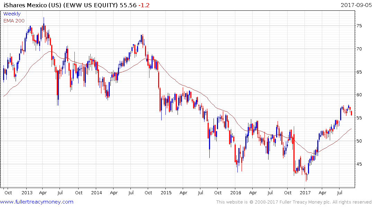
Task: Open the www.fullertreacymoney.com link
Action: pyautogui.click(x=37, y=202)
